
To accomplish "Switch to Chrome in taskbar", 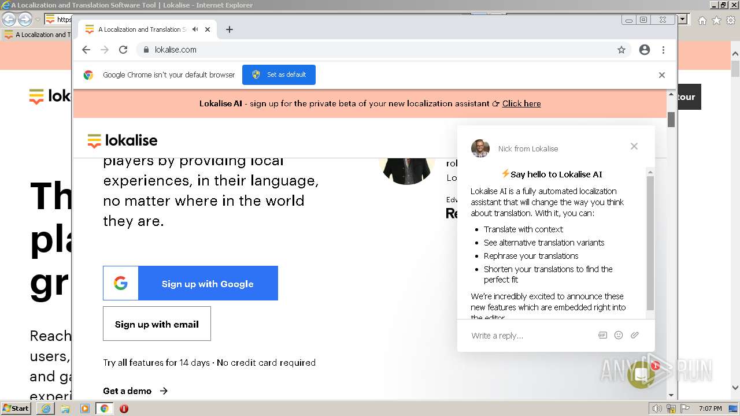I will point(104,408).
